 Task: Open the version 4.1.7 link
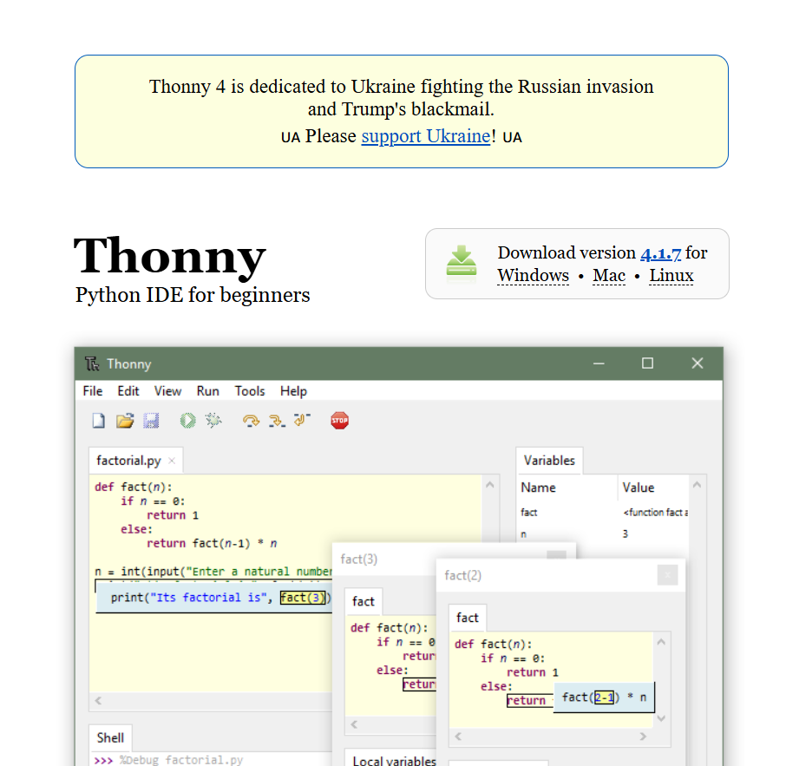pos(661,253)
